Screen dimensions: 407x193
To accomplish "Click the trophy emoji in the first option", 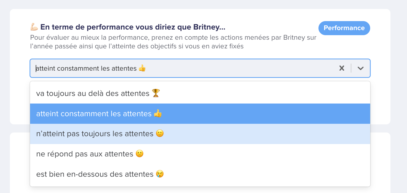I will 156,93.
